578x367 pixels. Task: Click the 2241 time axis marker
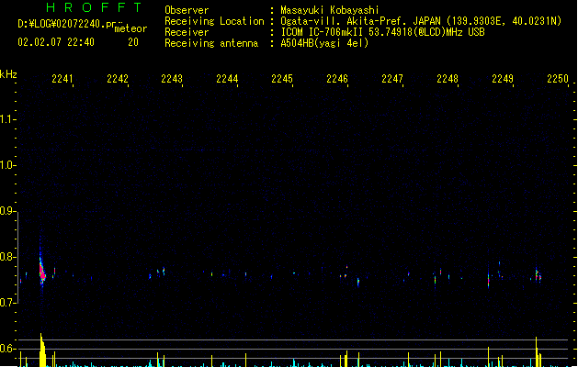point(62,79)
